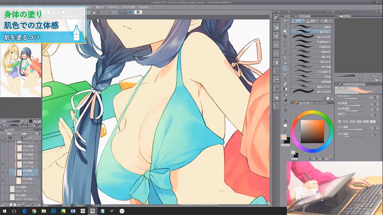Open Task View on the taskbar
This screenshot has height=215, width=383.
tap(14, 211)
